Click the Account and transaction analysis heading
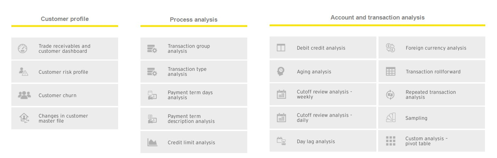Image resolution: width=497 pixels, height=158 pixels. pos(377,17)
